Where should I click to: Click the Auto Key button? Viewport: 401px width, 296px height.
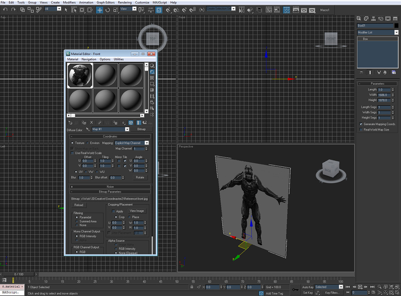pos(308,287)
